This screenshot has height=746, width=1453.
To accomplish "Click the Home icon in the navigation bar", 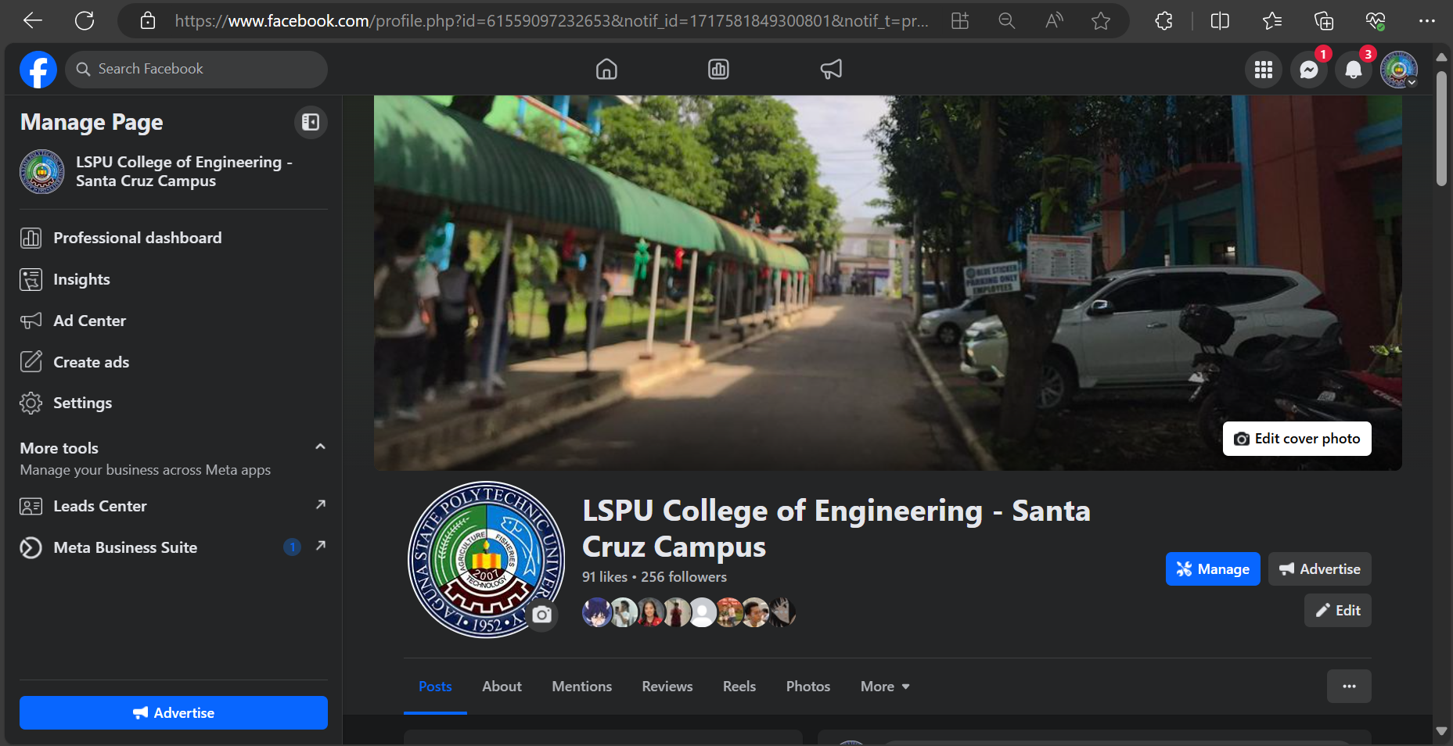I will pos(606,69).
